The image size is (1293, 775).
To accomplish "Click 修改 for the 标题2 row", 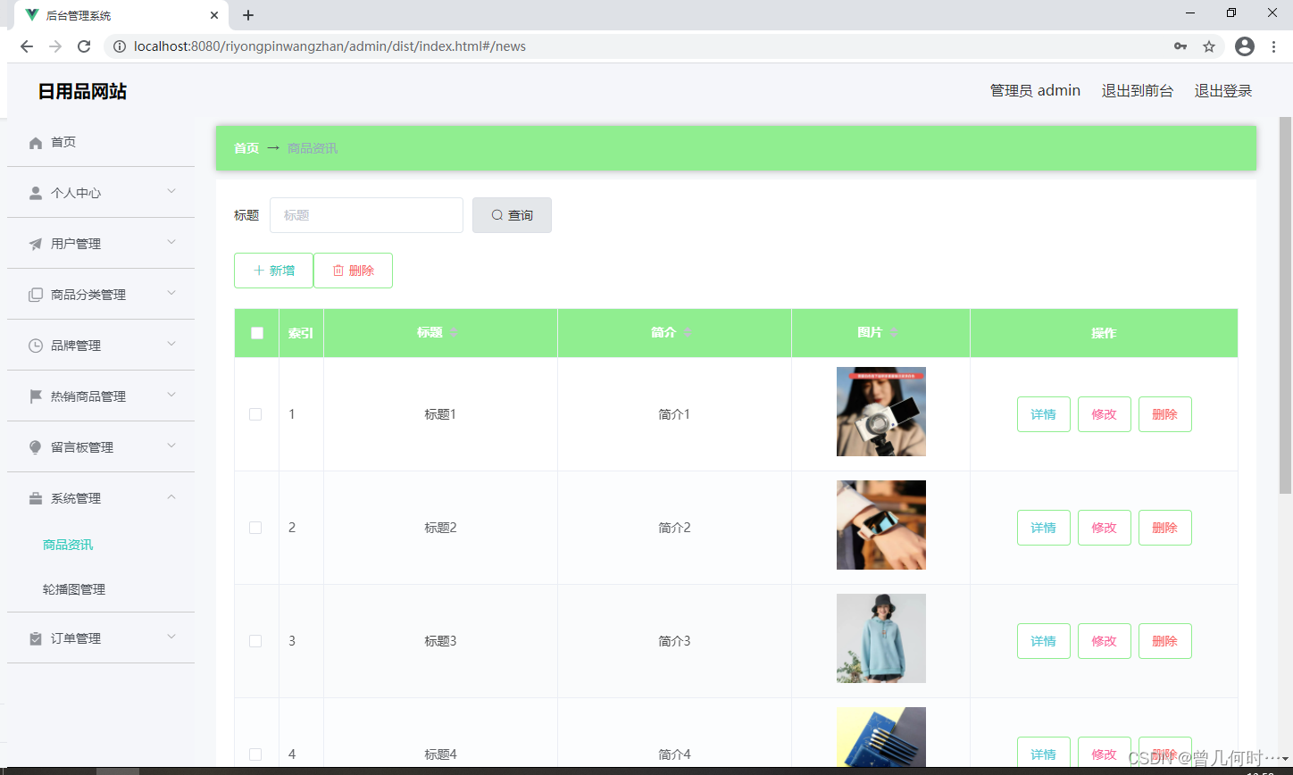I will click(1105, 528).
